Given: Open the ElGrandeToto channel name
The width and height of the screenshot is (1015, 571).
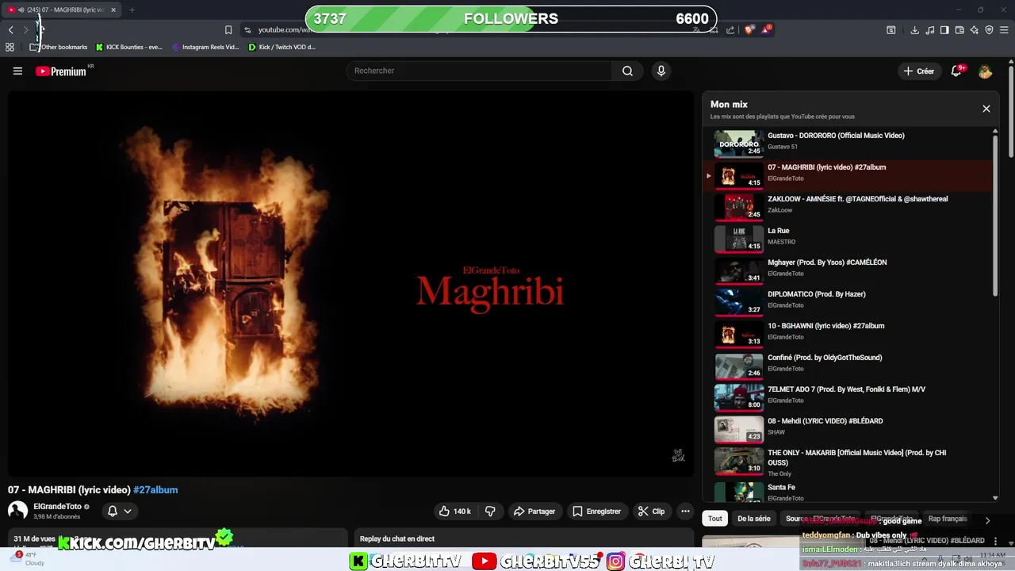Looking at the screenshot, I should 57,506.
